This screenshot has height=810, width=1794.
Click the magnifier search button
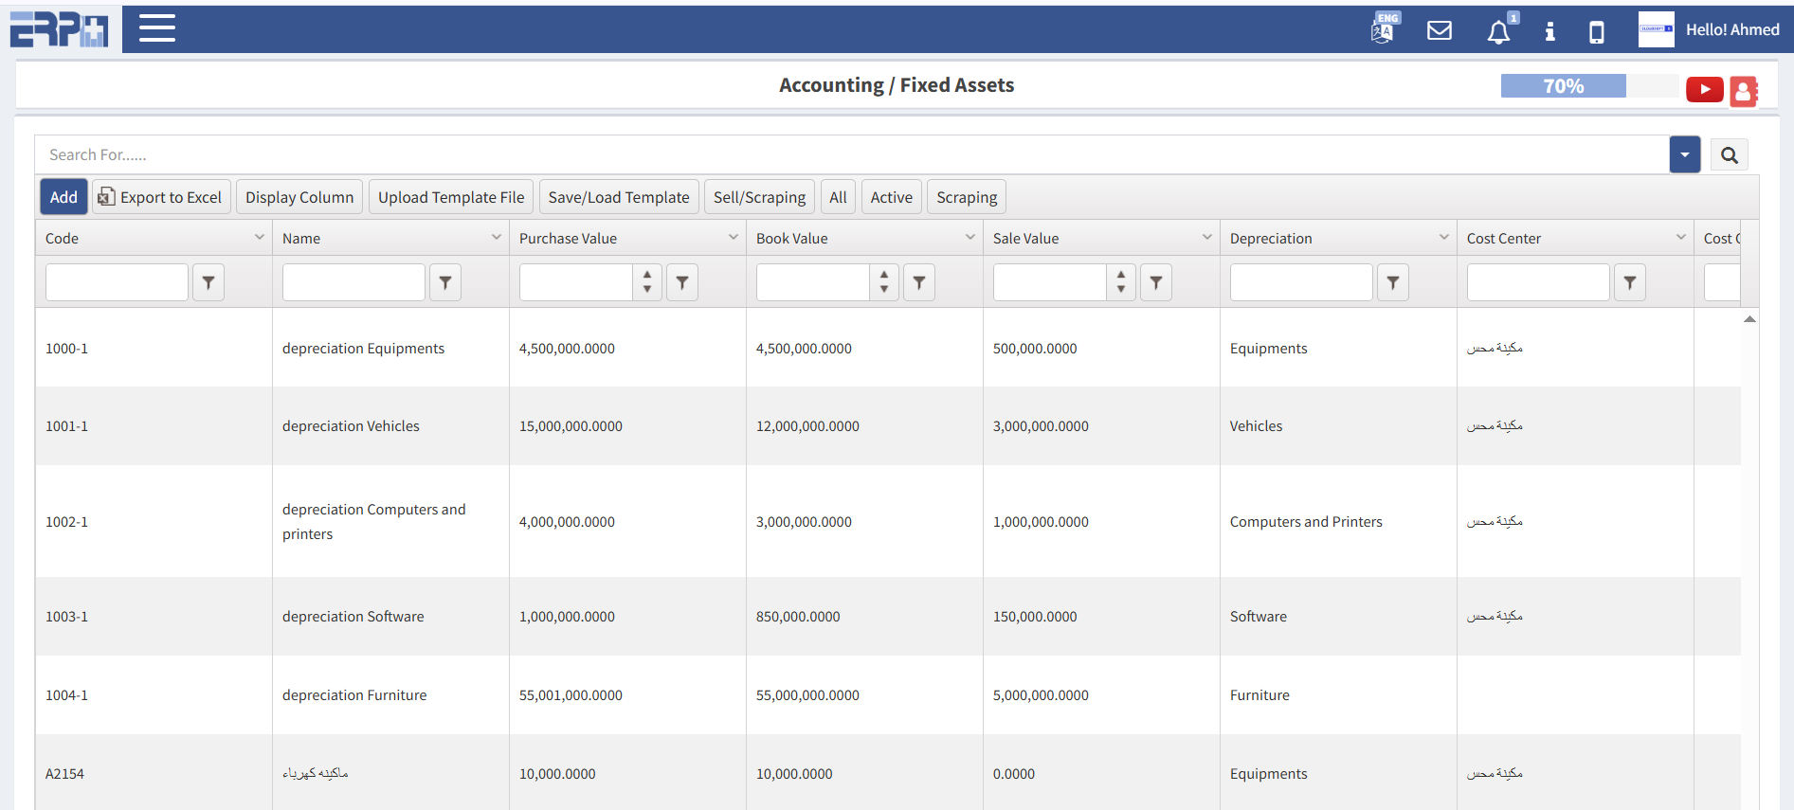(1729, 155)
